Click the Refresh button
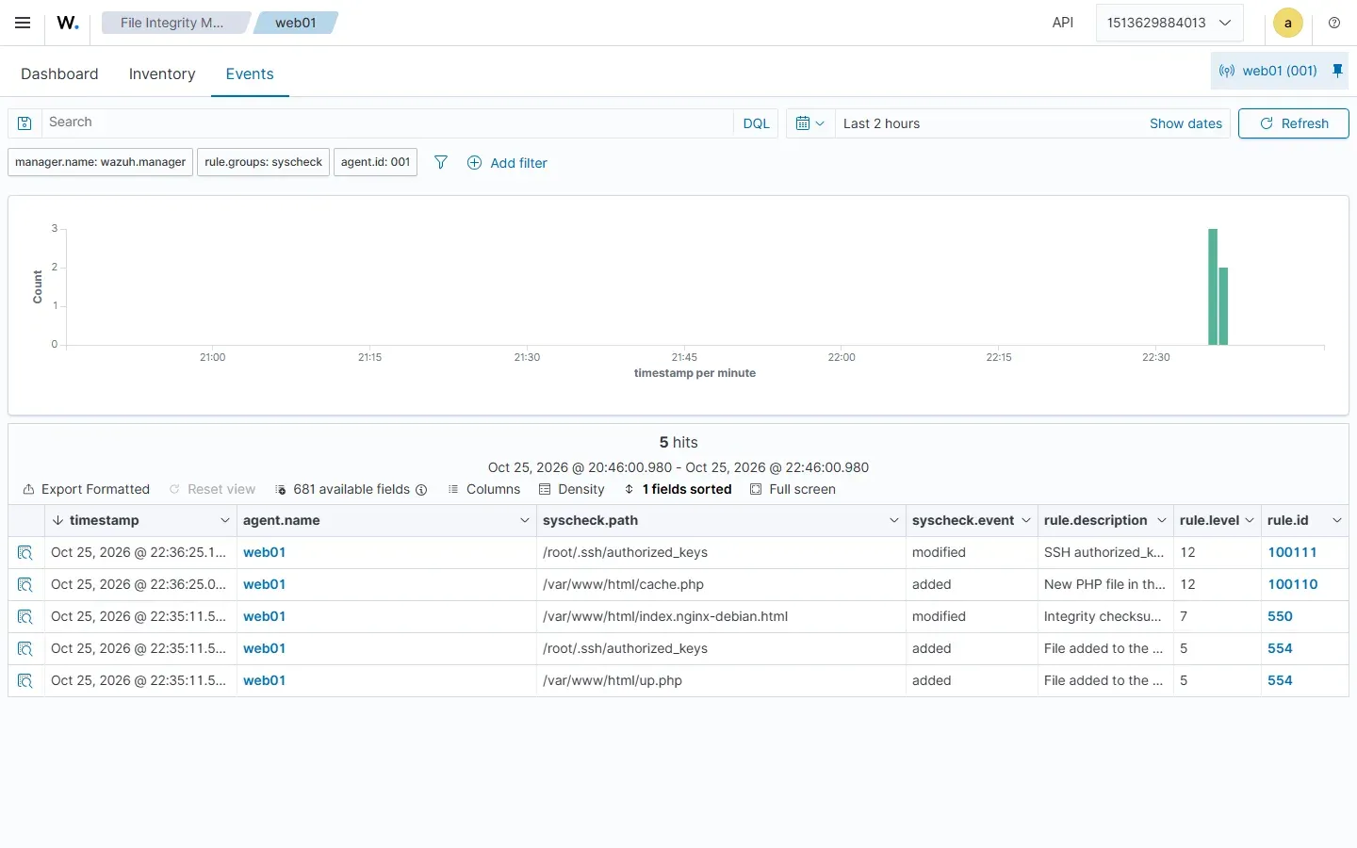1357x848 pixels. [x=1293, y=123]
